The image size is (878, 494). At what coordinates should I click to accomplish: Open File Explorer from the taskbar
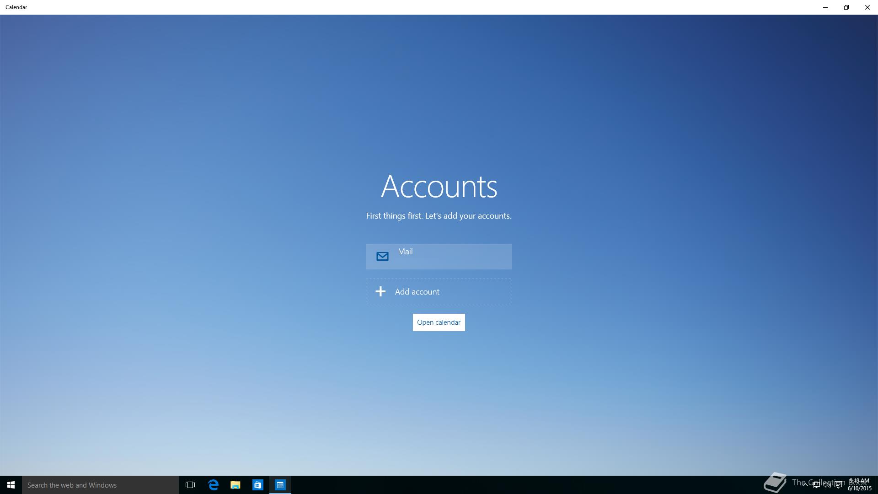pyautogui.click(x=236, y=485)
